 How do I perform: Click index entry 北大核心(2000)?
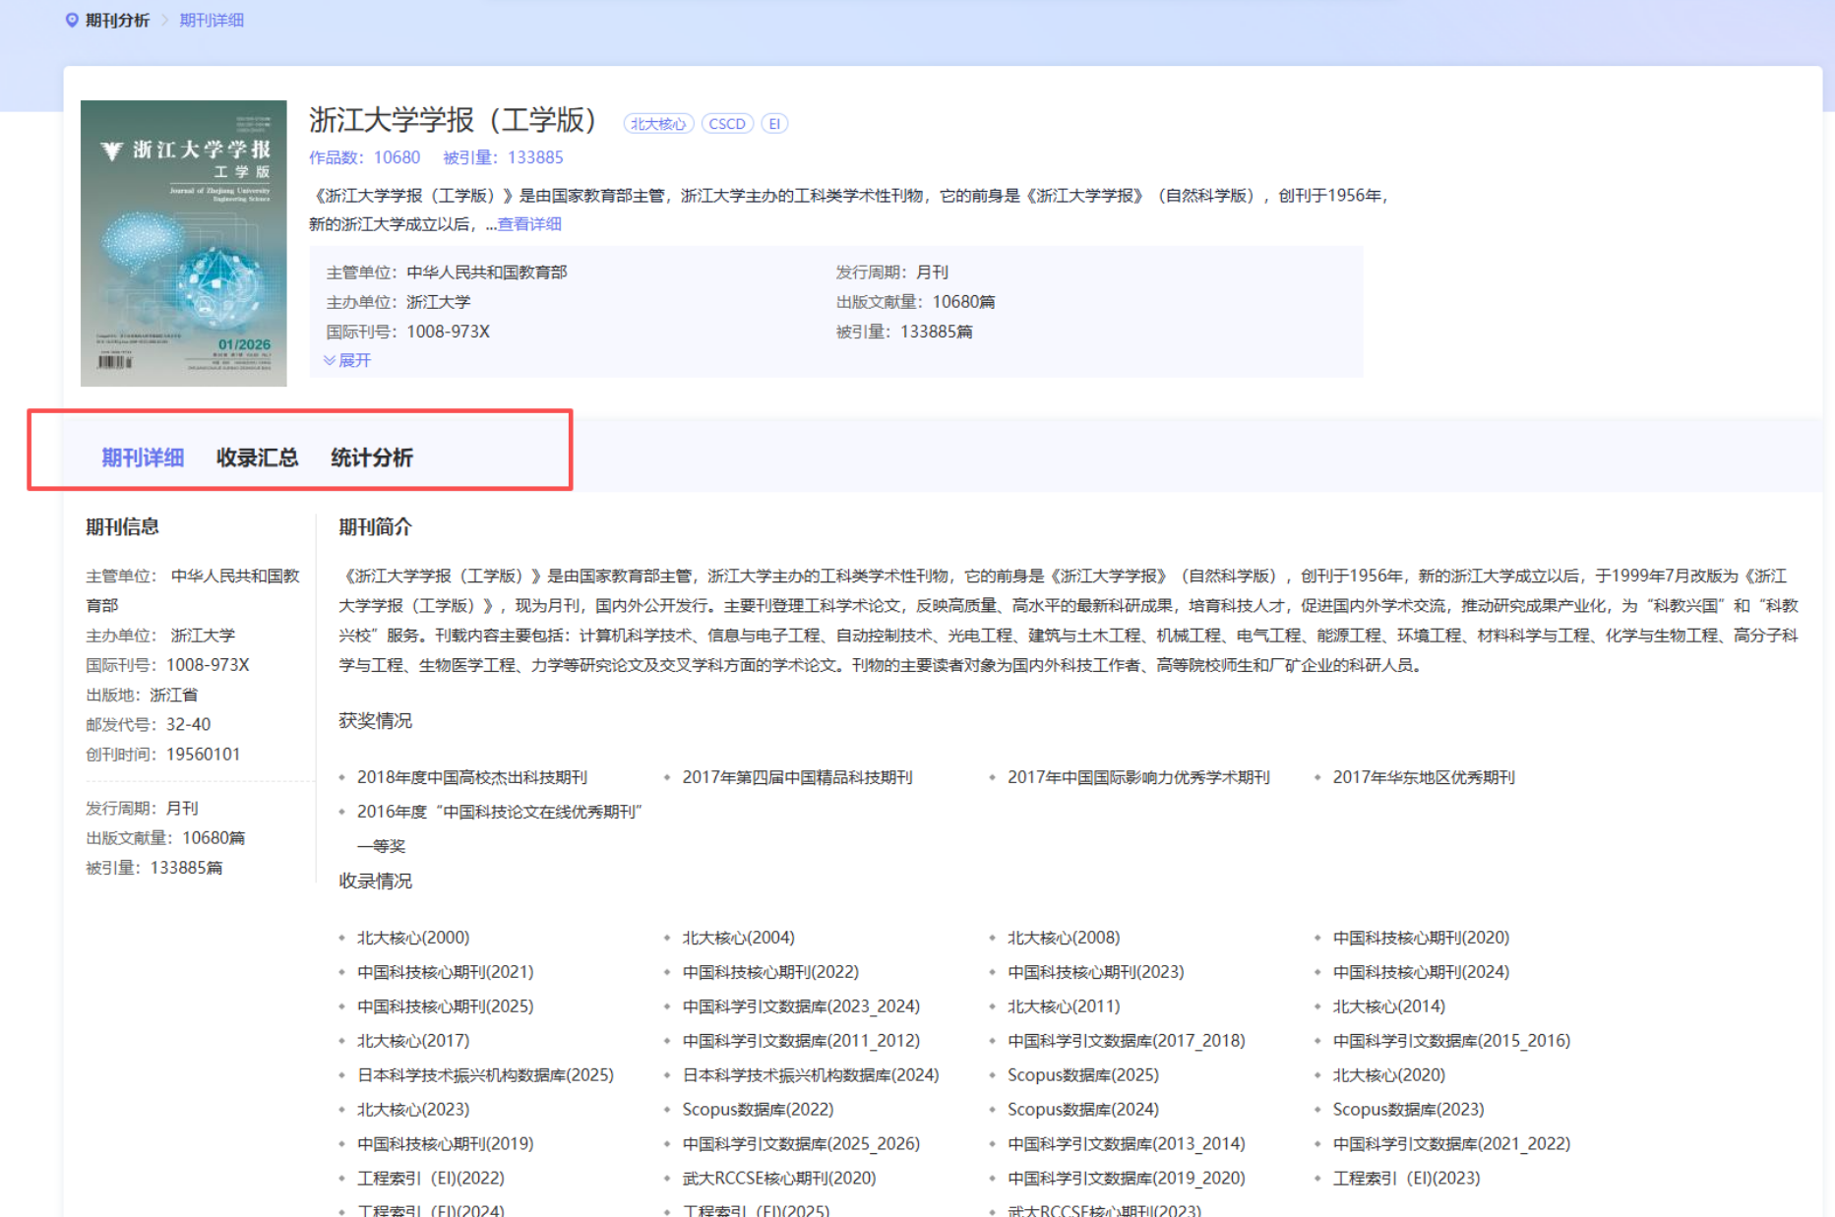click(x=413, y=938)
